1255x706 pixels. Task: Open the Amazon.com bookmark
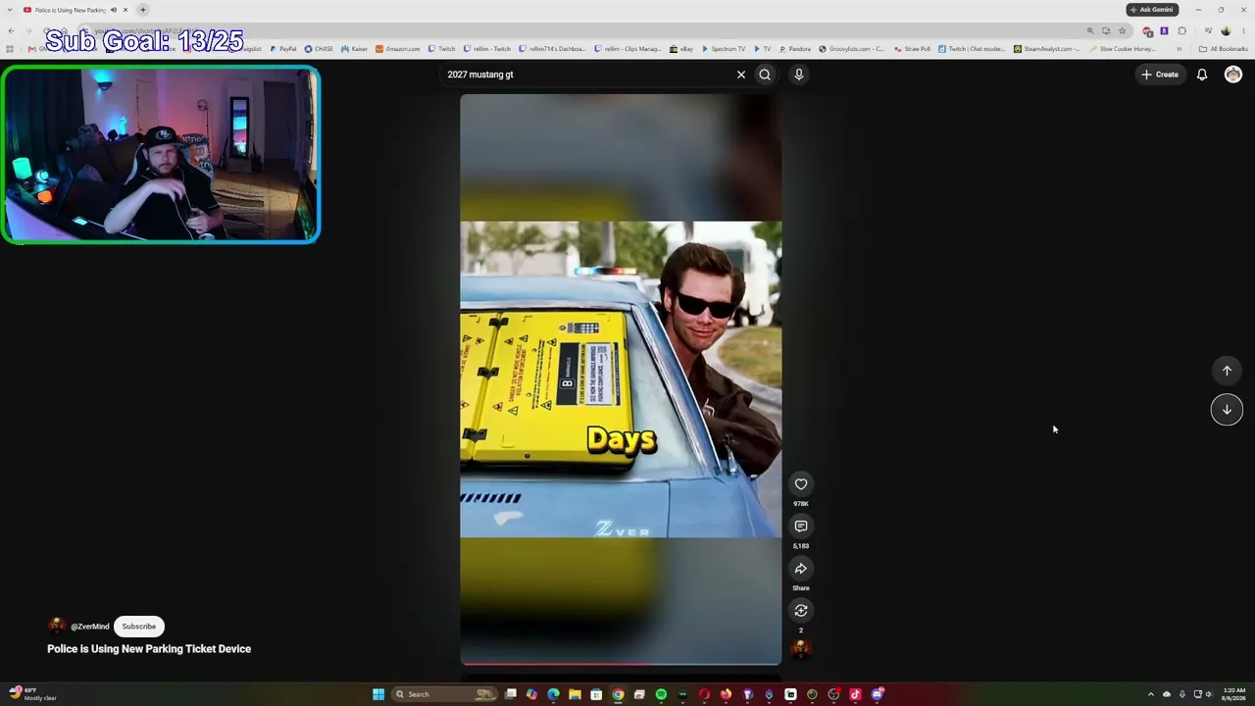click(x=398, y=49)
